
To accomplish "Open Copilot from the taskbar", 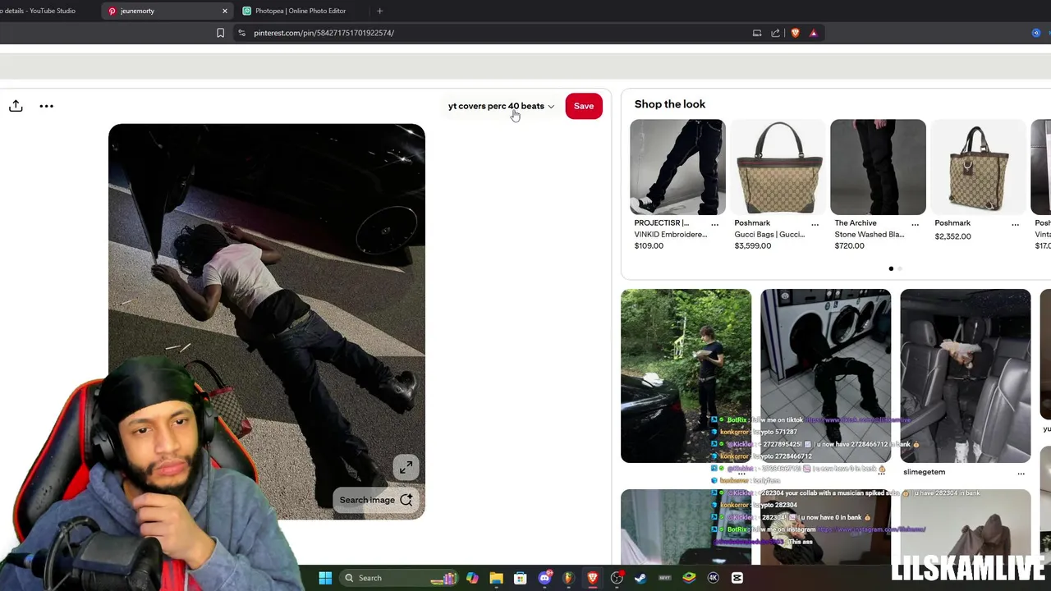I will (472, 578).
